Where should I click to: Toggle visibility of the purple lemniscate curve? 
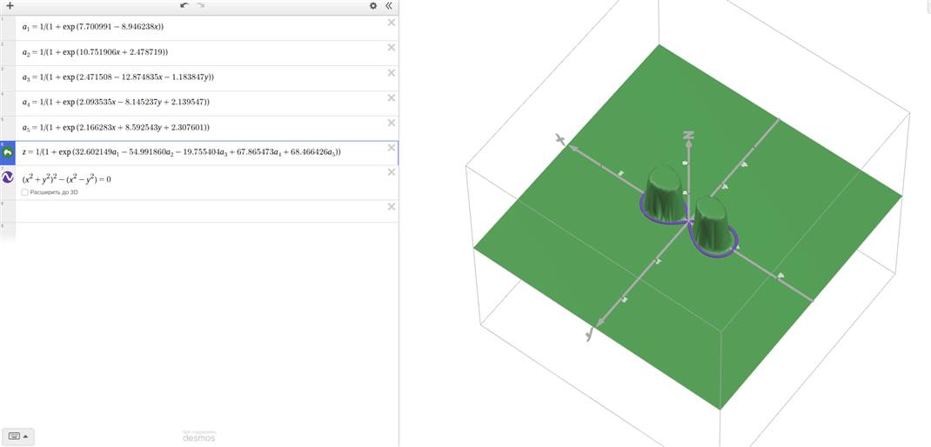click(x=8, y=177)
